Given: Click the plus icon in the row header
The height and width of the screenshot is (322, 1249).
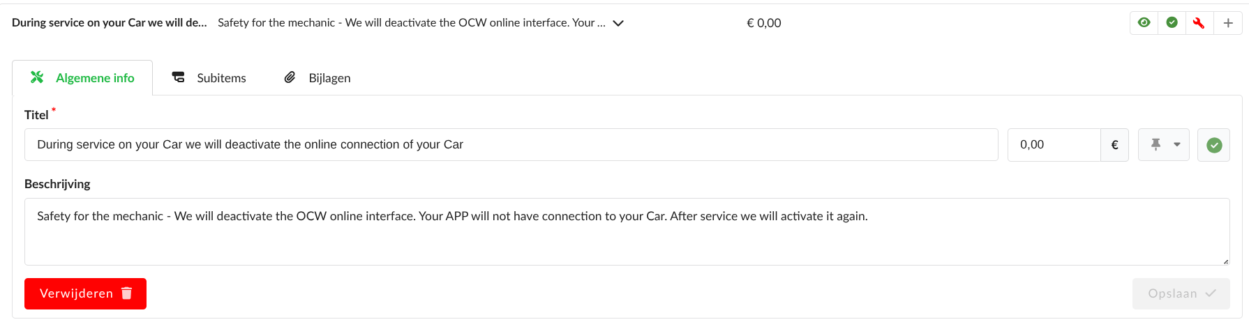Looking at the screenshot, I should [x=1228, y=23].
